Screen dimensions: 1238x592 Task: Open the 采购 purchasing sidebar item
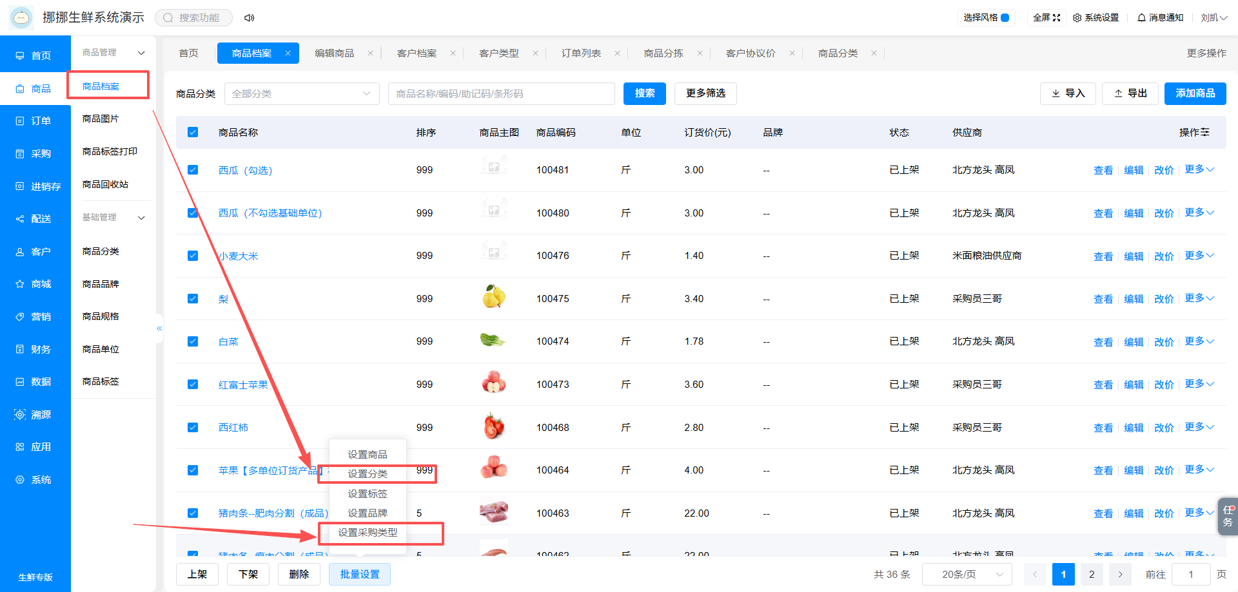(35, 154)
